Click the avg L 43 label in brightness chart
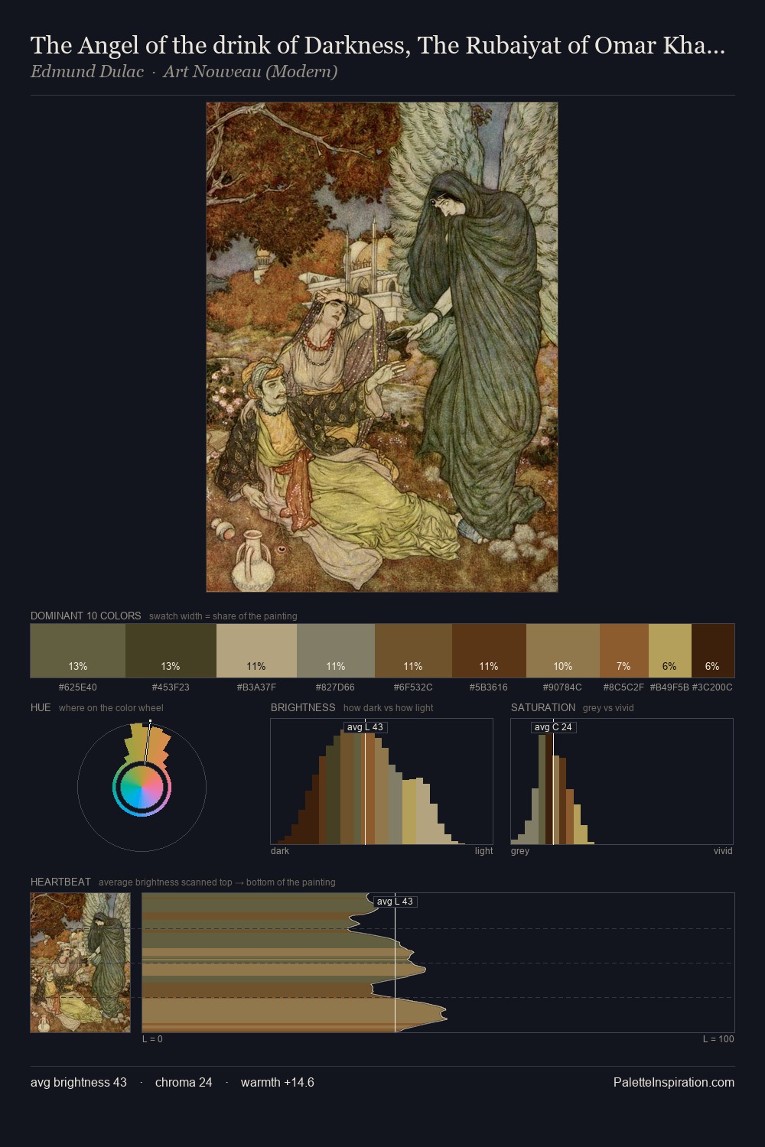Image resolution: width=765 pixels, height=1147 pixels. (365, 727)
